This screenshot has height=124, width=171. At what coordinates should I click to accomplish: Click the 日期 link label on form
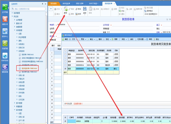[158, 32]
